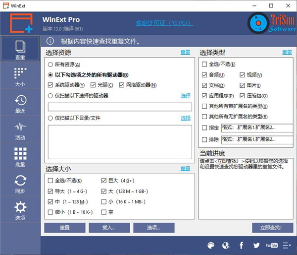Click 重置 link in 选择类型 section
297x255 pixels.
[287, 52]
